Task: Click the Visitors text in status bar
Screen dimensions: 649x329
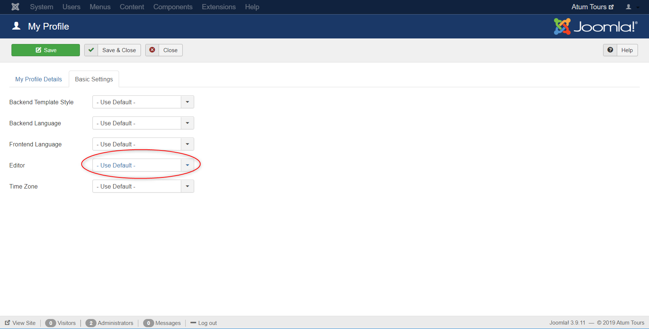Action: point(67,323)
